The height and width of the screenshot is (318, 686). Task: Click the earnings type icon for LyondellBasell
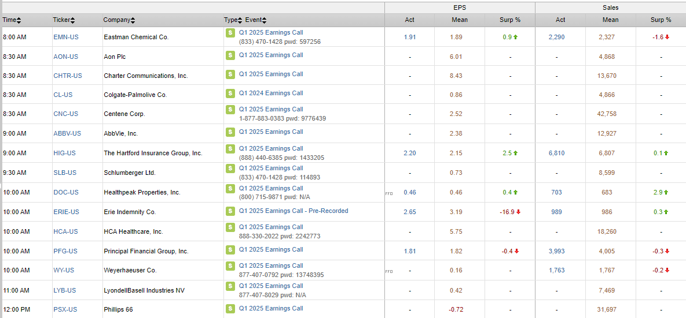230,286
